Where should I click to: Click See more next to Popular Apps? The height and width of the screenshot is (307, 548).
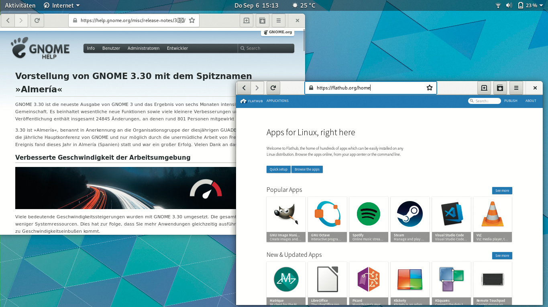coord(502,191)
